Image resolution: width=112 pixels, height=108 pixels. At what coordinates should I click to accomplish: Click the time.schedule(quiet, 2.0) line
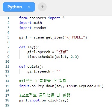[53, 57]
